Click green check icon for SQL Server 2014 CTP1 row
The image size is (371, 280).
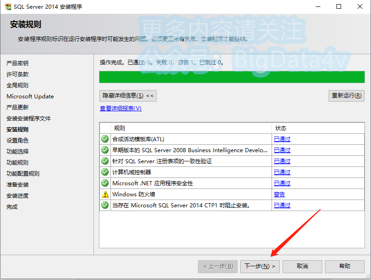point(105,205)
